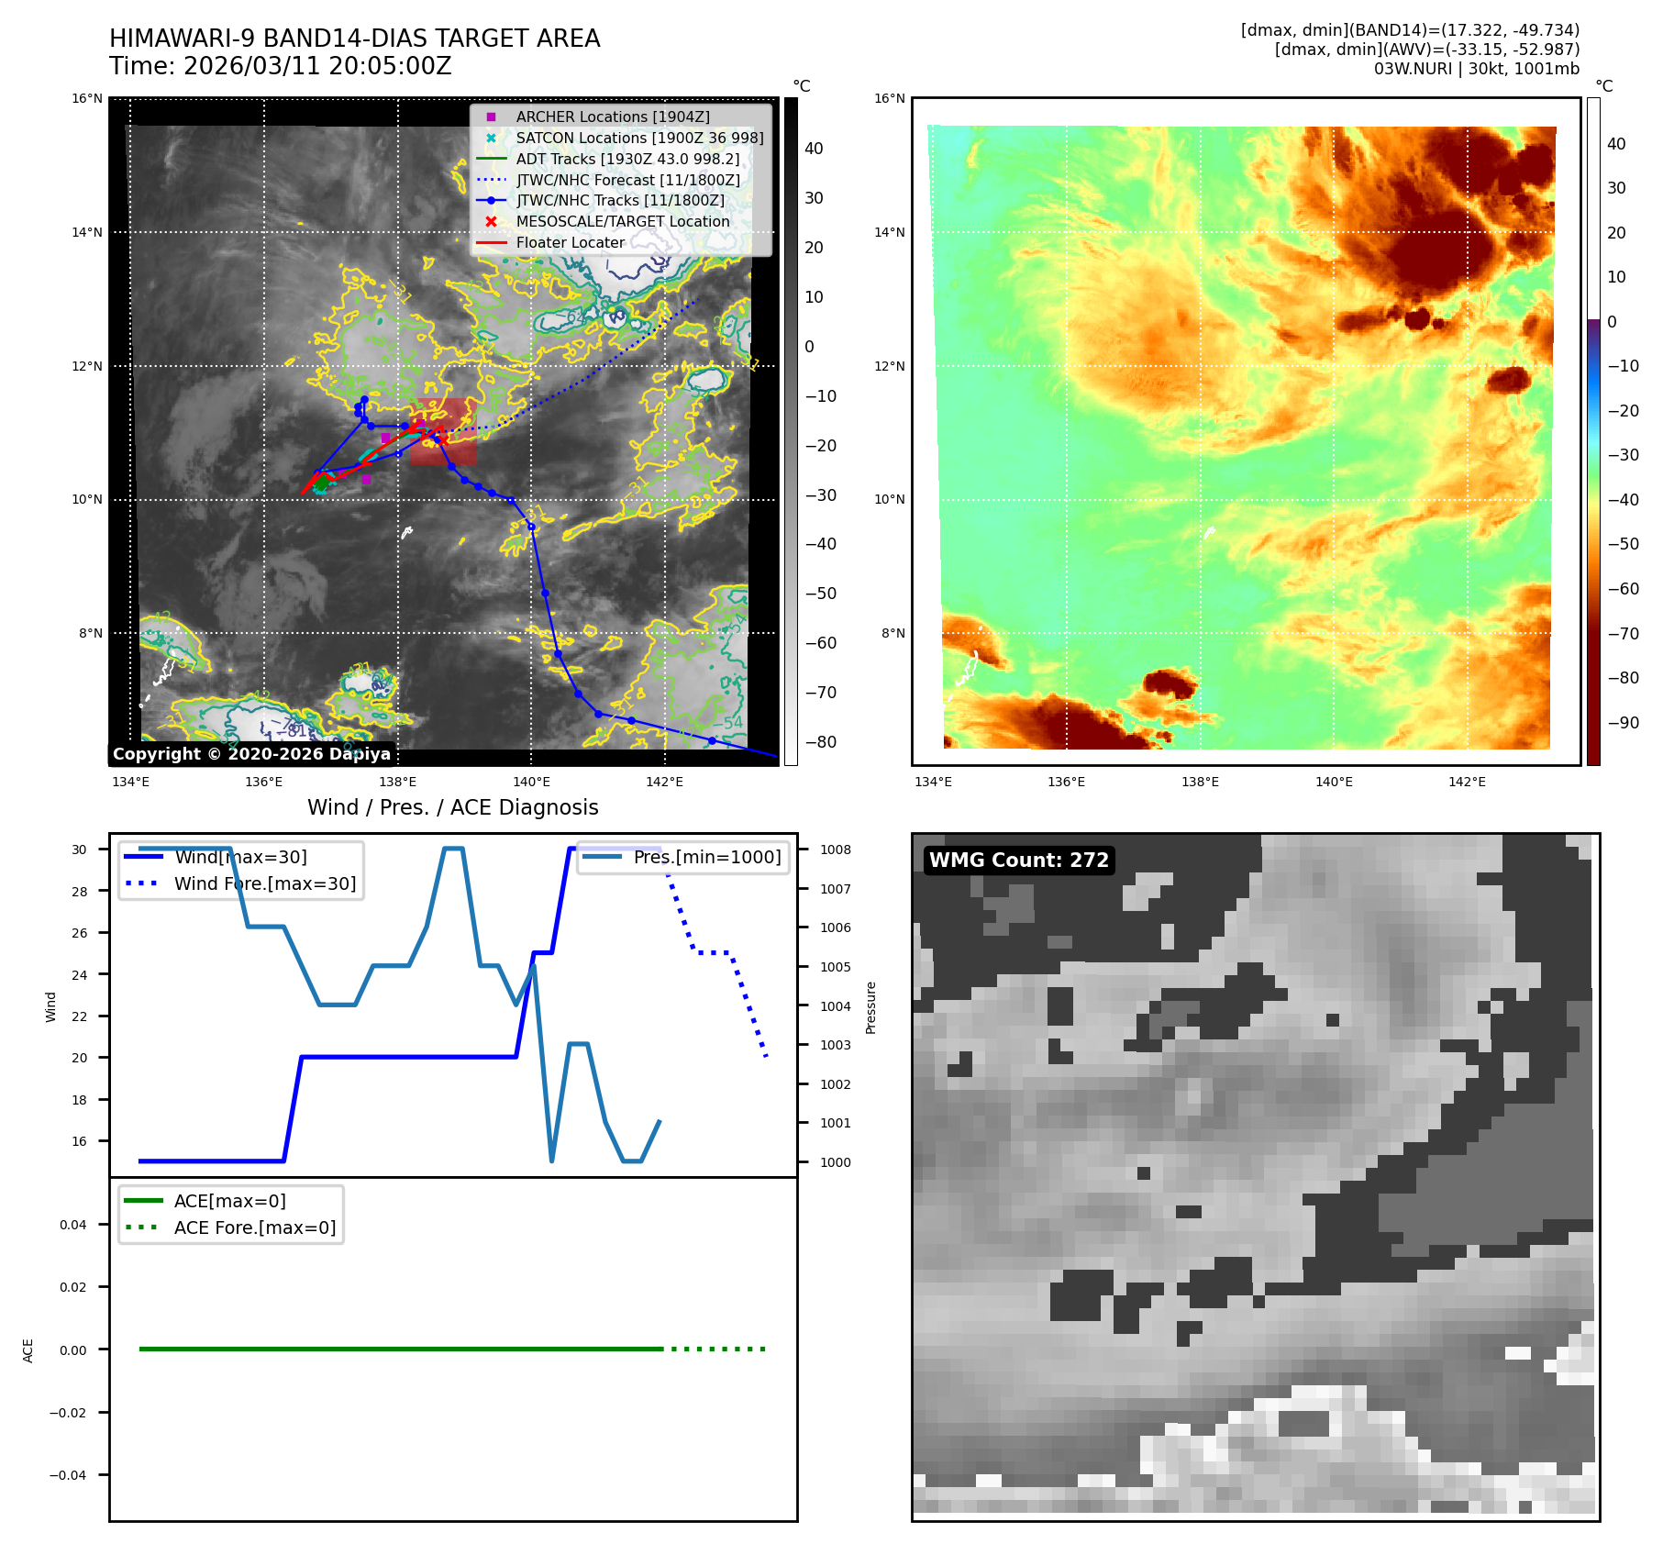1663x1555 pixels.
Task: Select the green ADT Tracks legend line
Action: tap(491, 159)
